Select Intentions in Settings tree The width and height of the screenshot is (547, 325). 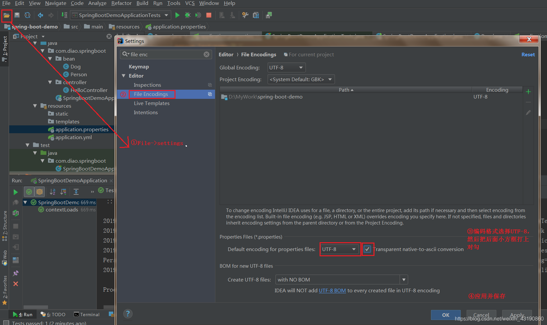146,112
